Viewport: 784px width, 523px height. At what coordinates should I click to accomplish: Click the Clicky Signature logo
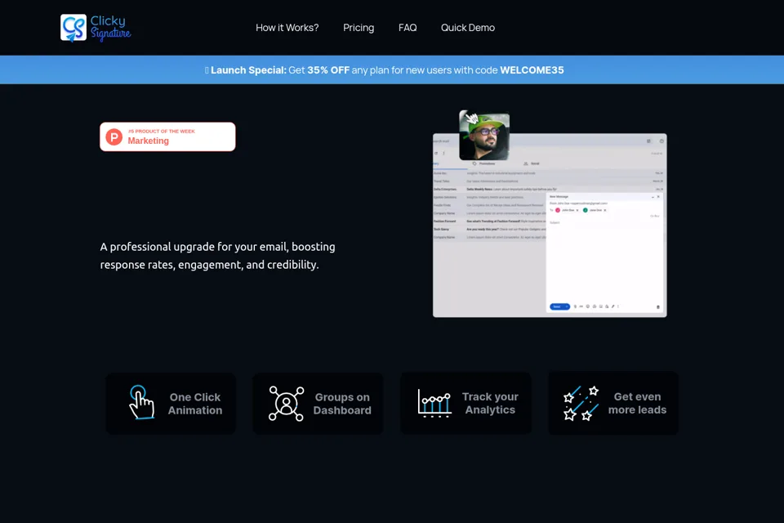pyautogui.click(x=96, y=28)
